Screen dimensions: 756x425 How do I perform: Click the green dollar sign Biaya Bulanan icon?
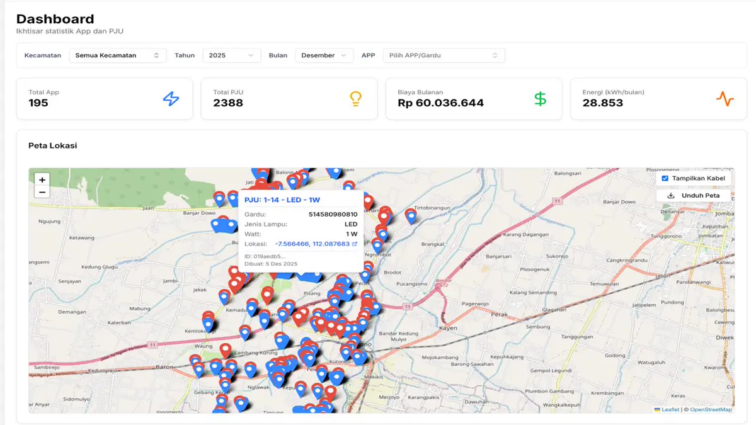[x=540, y=99]
